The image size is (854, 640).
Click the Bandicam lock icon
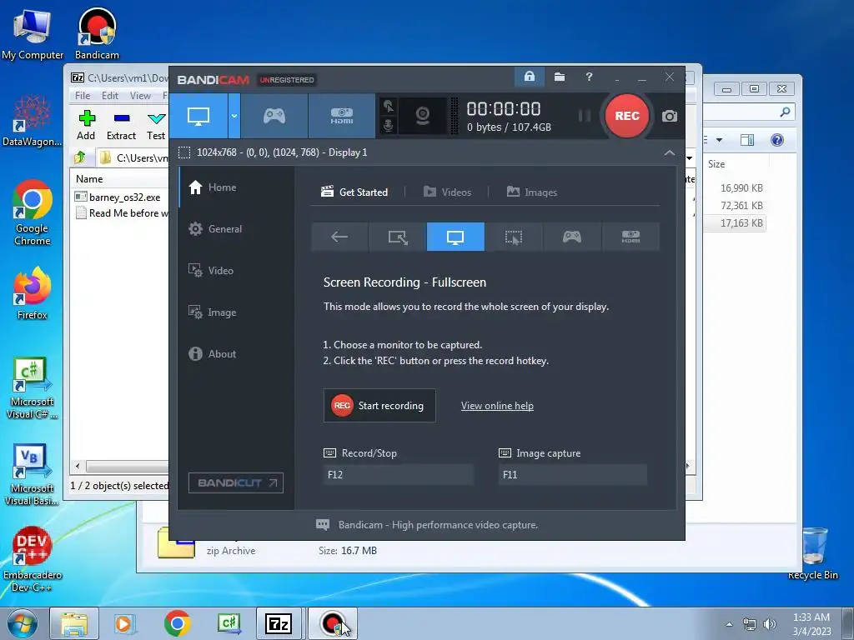(x=529, y=77)
